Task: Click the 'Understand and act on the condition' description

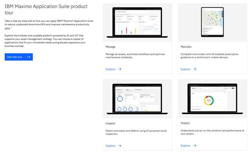Action: pos(212,132)
